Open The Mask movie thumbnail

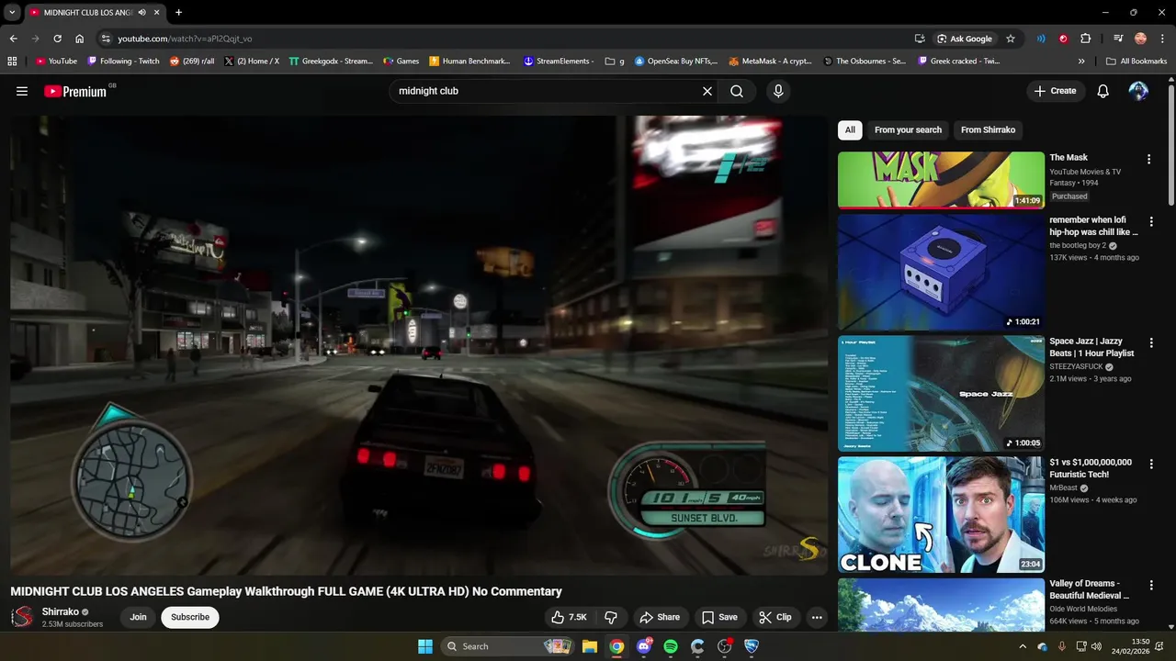tap(941, 180)
